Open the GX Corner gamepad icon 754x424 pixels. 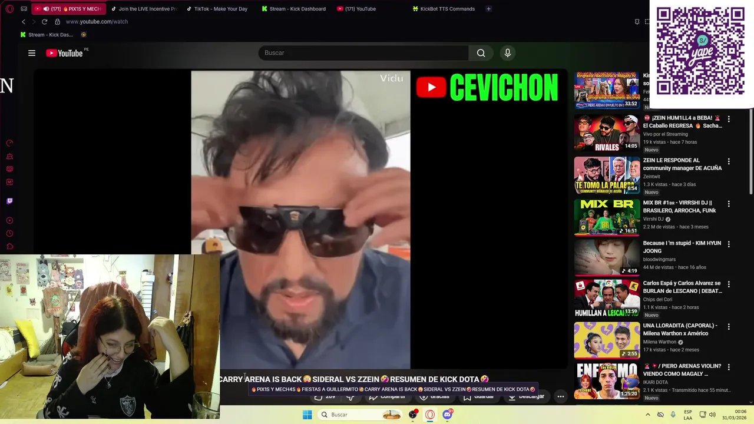click(x=24, y=9)
